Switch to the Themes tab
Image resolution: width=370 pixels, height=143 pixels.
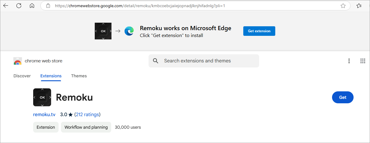click(x=79, y=76)
